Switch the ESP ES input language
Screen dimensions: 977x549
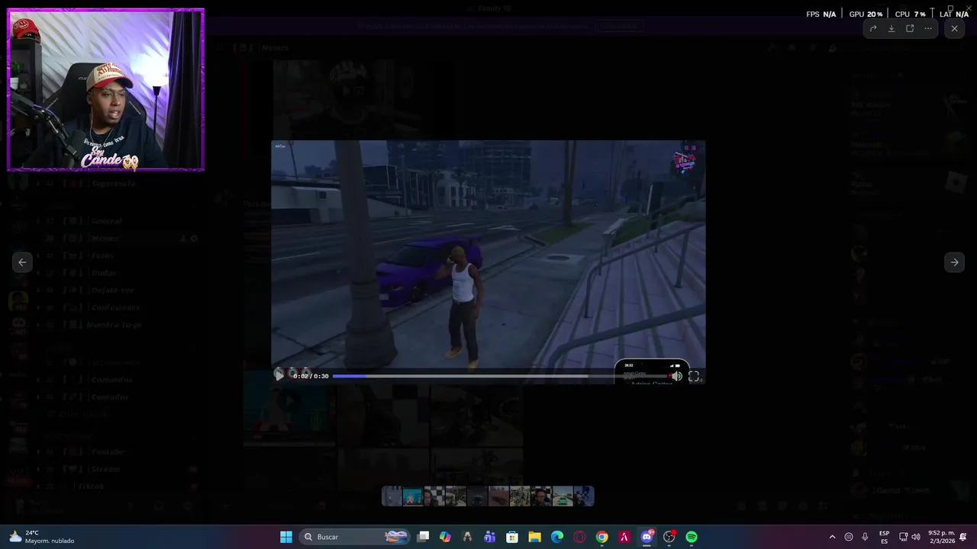click(885, 537)
